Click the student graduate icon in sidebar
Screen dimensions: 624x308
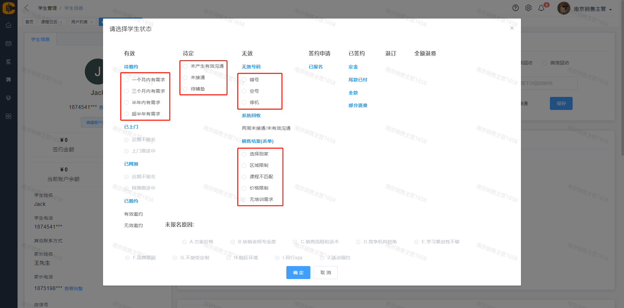coord(8,61)
